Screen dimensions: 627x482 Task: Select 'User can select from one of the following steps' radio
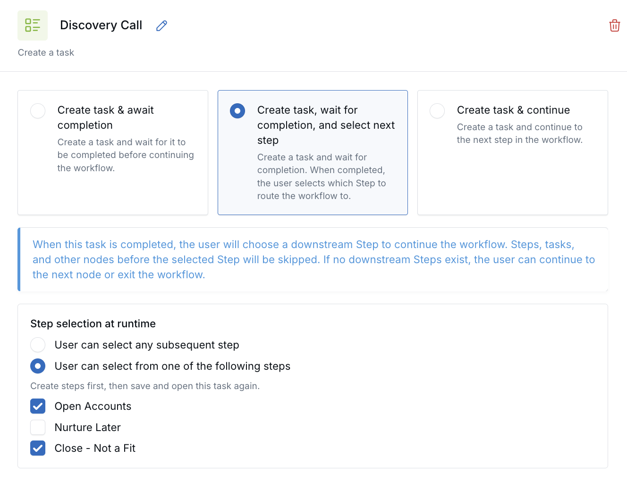(x=38, y=366)
